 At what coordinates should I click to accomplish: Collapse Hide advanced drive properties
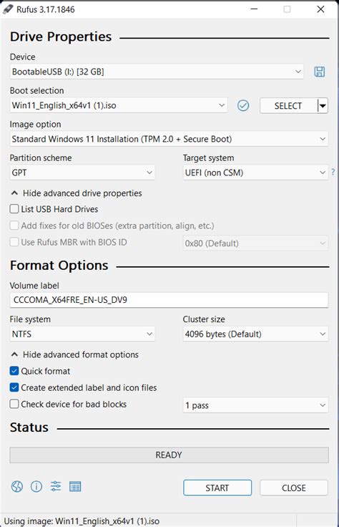coord(77,193)
